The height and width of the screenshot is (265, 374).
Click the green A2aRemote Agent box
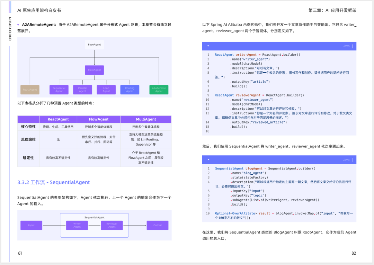click(159, 90)
